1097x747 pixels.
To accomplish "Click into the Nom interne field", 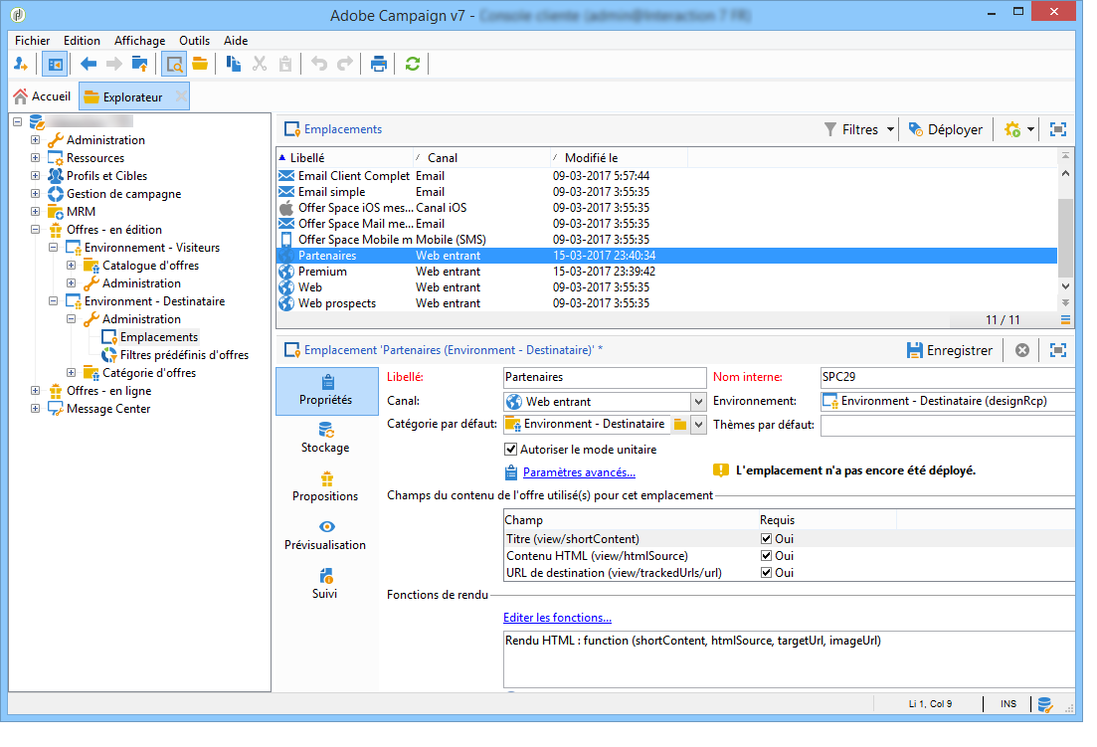I will pos(947,378).
